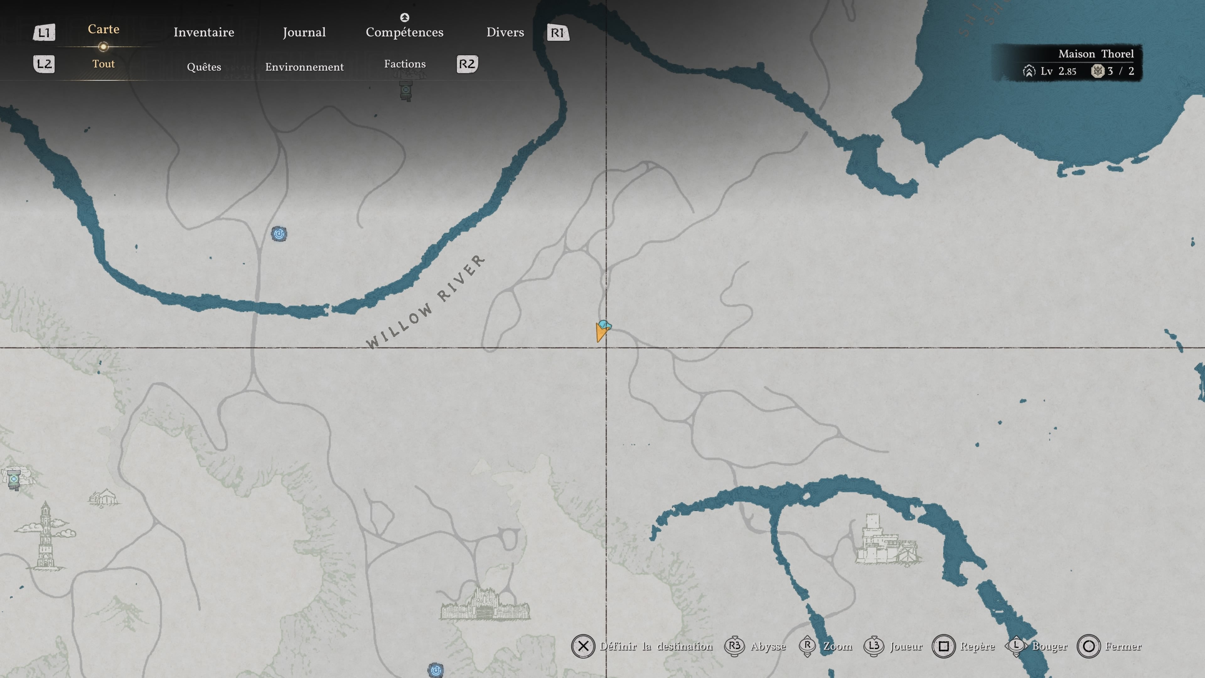The image size is (1205, 678).
Task: Click the L1 shoulder button glyph
Action: click(x=44, y=32)
